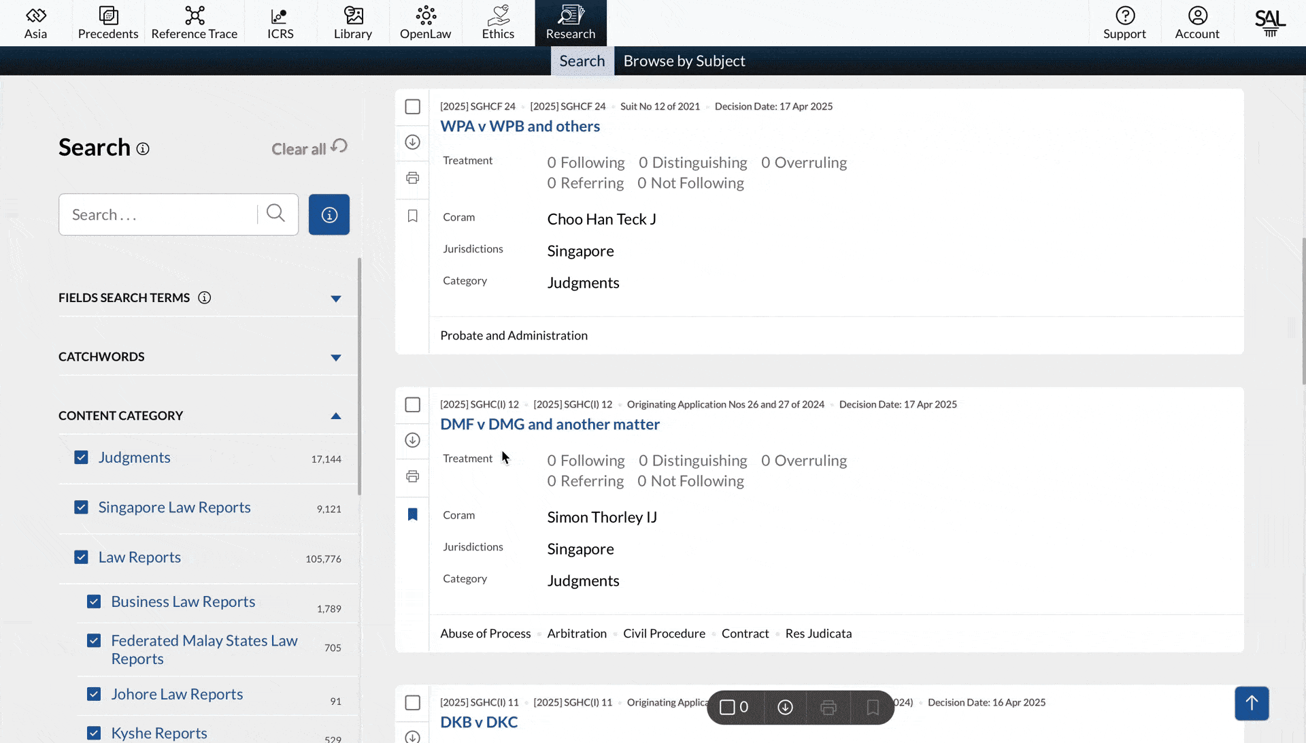1306x743 pixels.
Task: Expand the Catchwords section
Action: (335, 358)
